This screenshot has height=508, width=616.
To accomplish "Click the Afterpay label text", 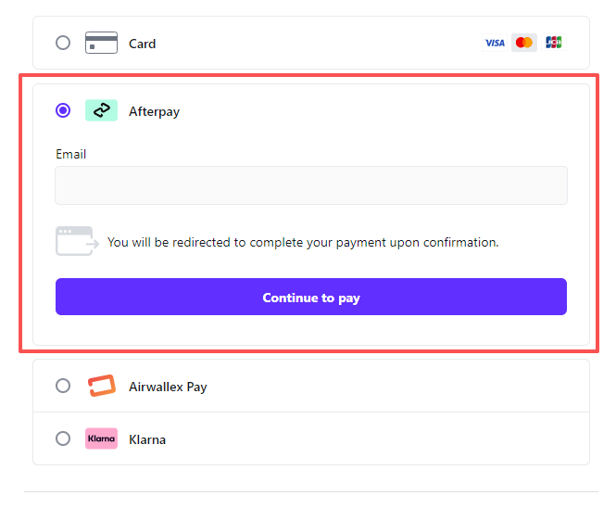I will [x=154, y=111].
